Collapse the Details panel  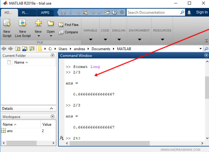(x=51, y=109)
